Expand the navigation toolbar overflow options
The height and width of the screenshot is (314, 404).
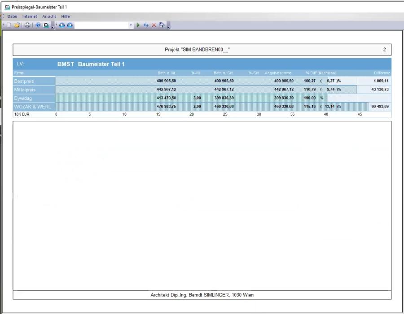click(168, 27)
